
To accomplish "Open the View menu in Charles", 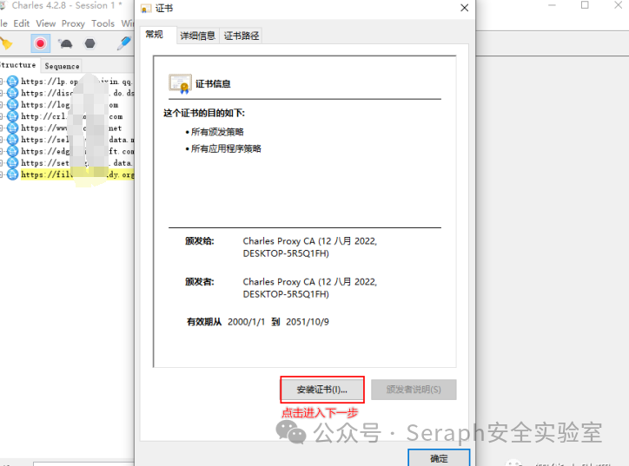I will tap(46, 23).
